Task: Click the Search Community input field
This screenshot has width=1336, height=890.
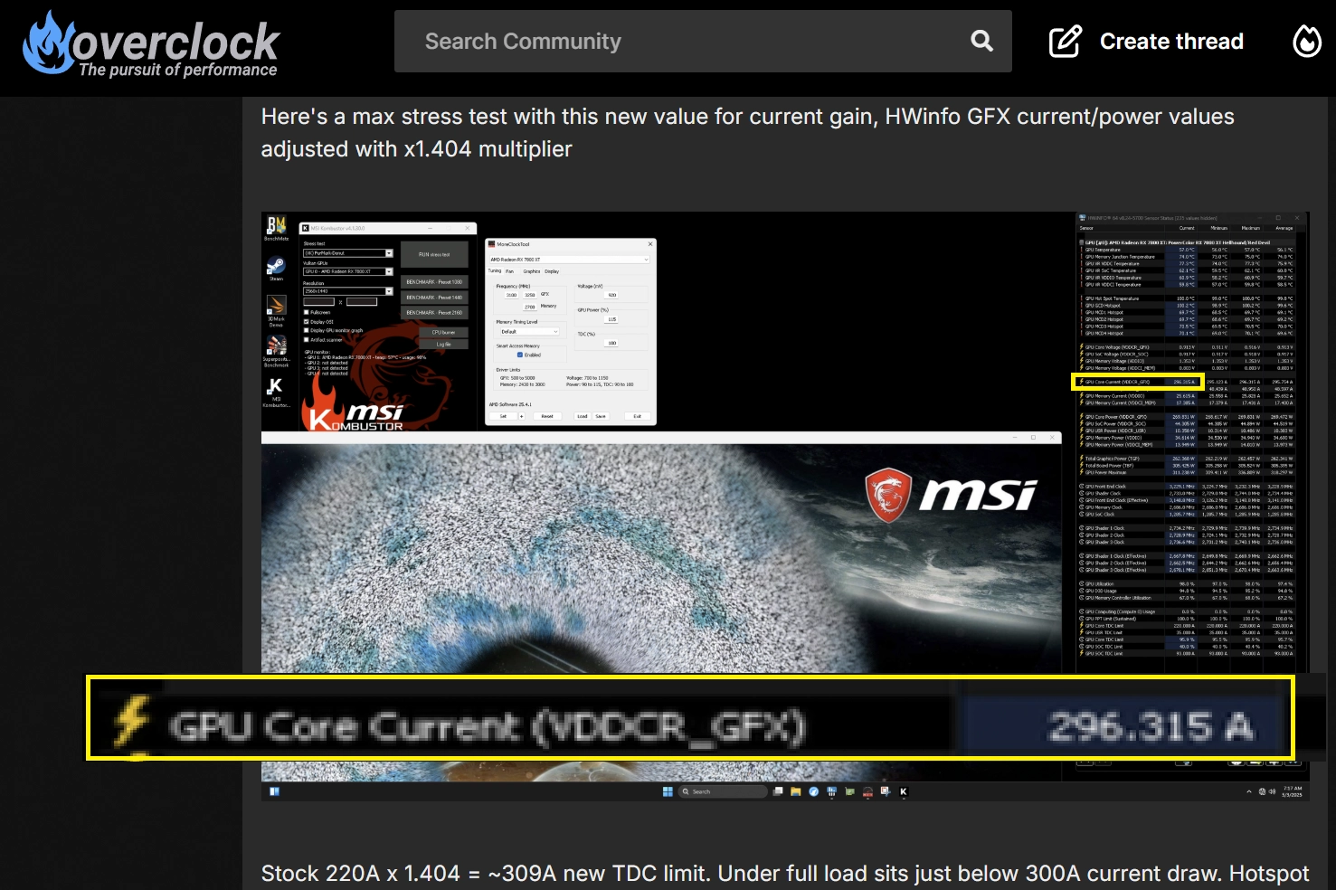Action: [687, 42]
